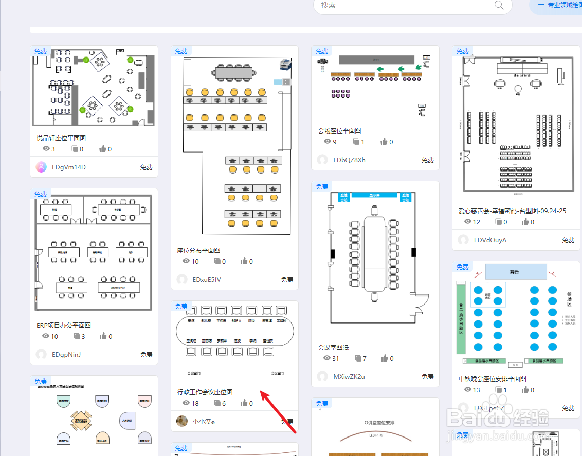Screen dimensions: 582x456
Task: Click the eye icon under ERP项目办公平面图
Action: [x=46, y=336]
